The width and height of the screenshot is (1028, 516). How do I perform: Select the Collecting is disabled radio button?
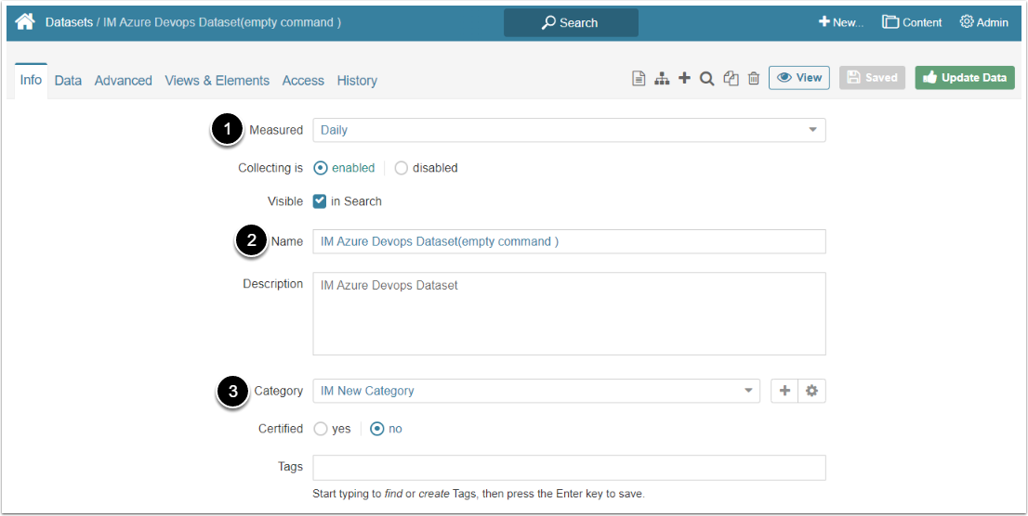(402, 168)
